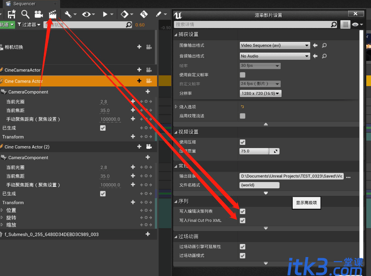This screenshot has height=276, width=371.
Task: Browse 音频输出格式 with the magnifier icon
Action: point(324,56)
